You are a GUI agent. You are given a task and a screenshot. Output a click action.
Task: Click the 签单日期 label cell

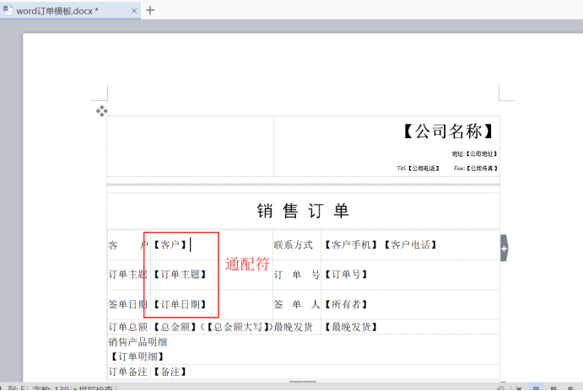click(128, 304)
